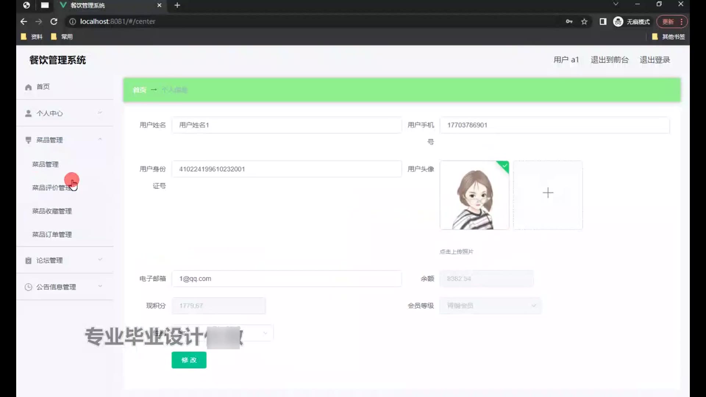The image size is (706, 397).
Task: Toggle the green checkmark on avatar image
Action: [504, 166]
